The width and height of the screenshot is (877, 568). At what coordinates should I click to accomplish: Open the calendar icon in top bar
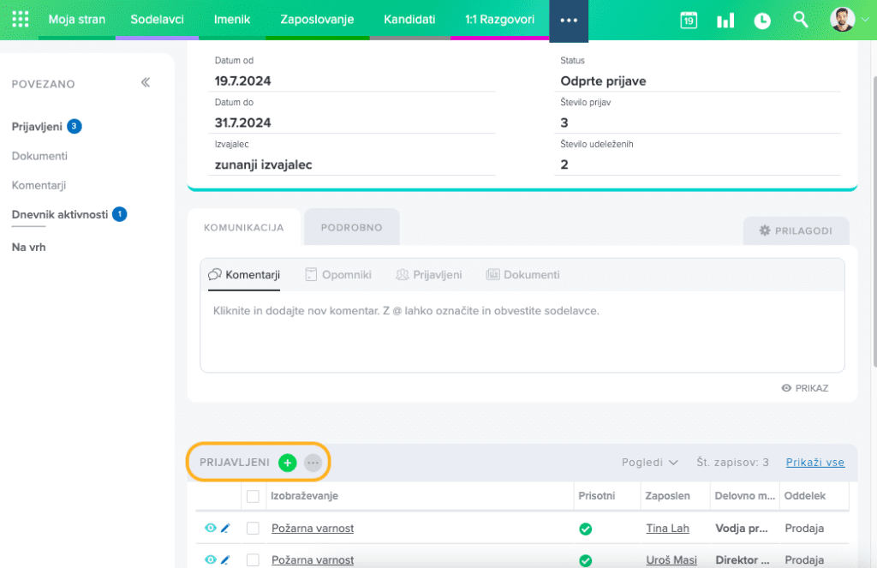(689, 21)
